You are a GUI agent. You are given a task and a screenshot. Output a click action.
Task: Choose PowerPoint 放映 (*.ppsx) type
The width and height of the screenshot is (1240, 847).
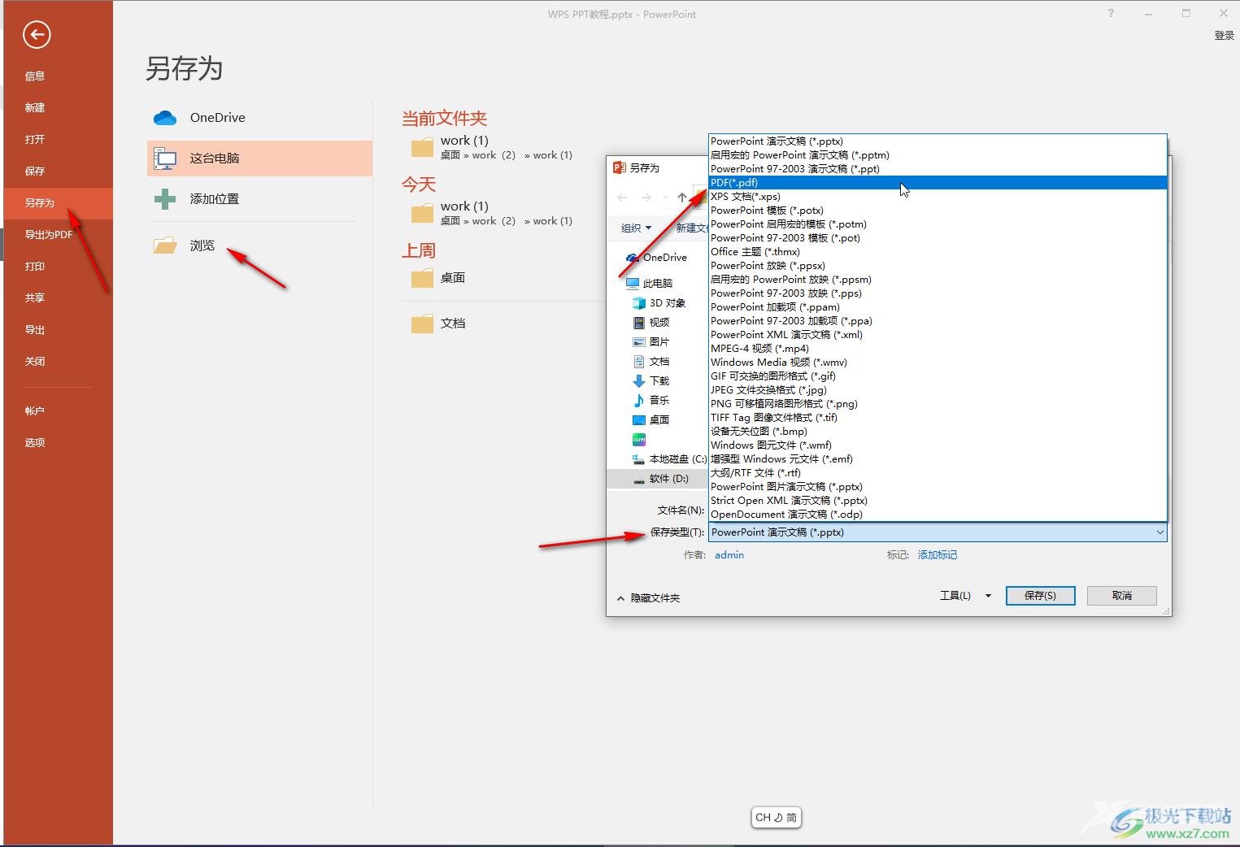point(938,266)
